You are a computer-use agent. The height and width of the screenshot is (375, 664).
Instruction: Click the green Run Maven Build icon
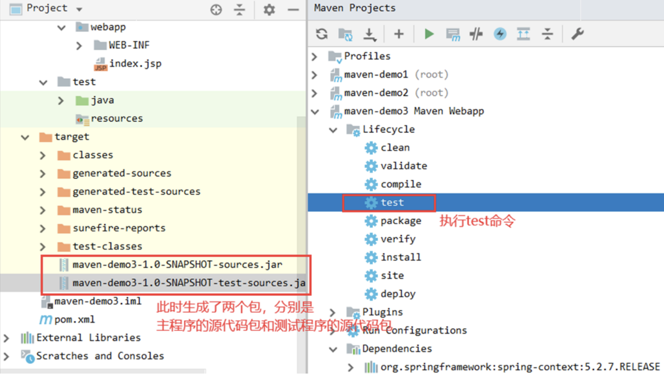coord(429,34)
